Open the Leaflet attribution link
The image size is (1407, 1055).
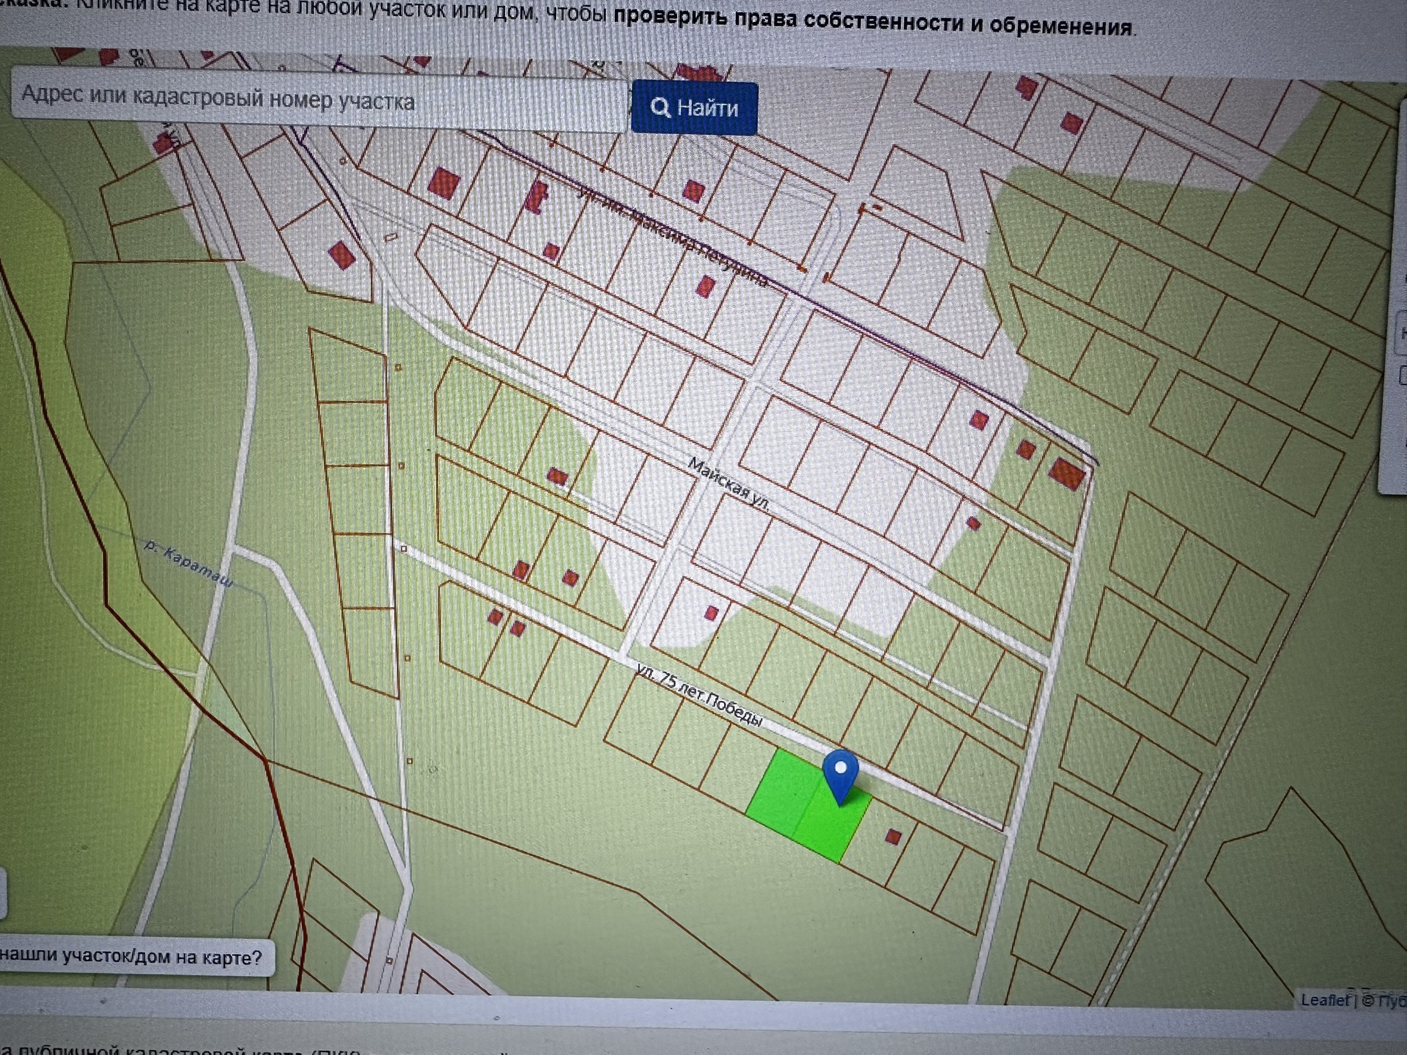click(1323, 999)
